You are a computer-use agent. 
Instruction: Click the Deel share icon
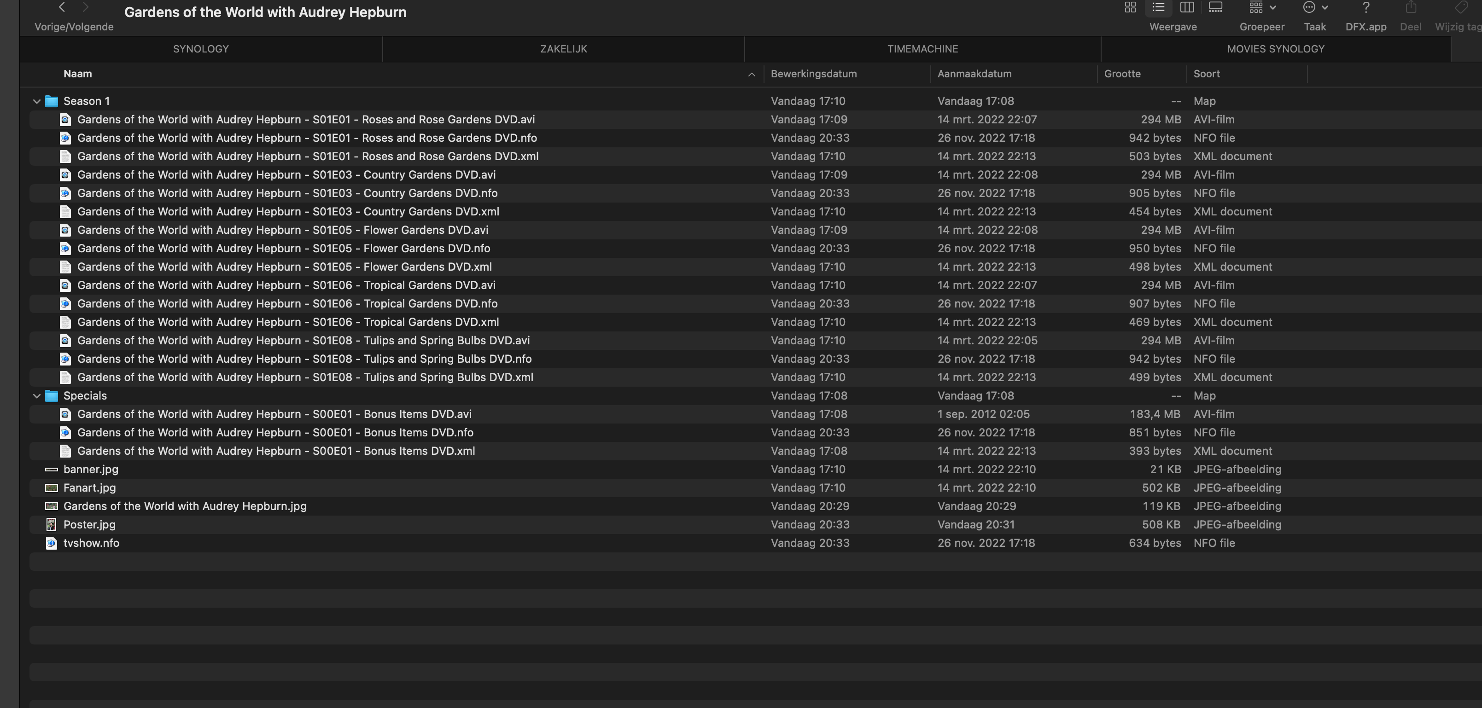pyautogui.click(x=1410, y=8)
